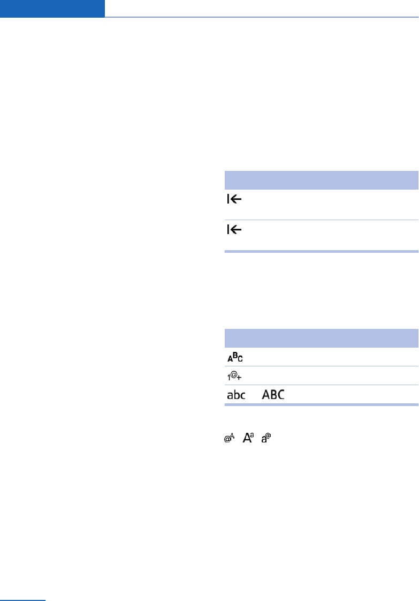
Task: Click the a@ symbol icon
Action: coord(266,439)
